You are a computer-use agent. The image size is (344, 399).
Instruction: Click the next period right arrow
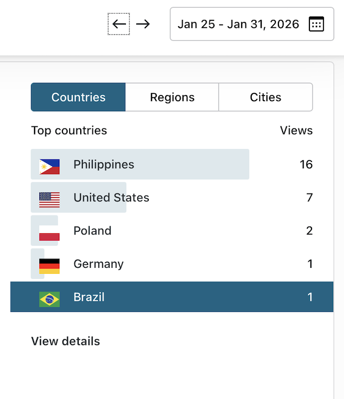coord(143,24)
